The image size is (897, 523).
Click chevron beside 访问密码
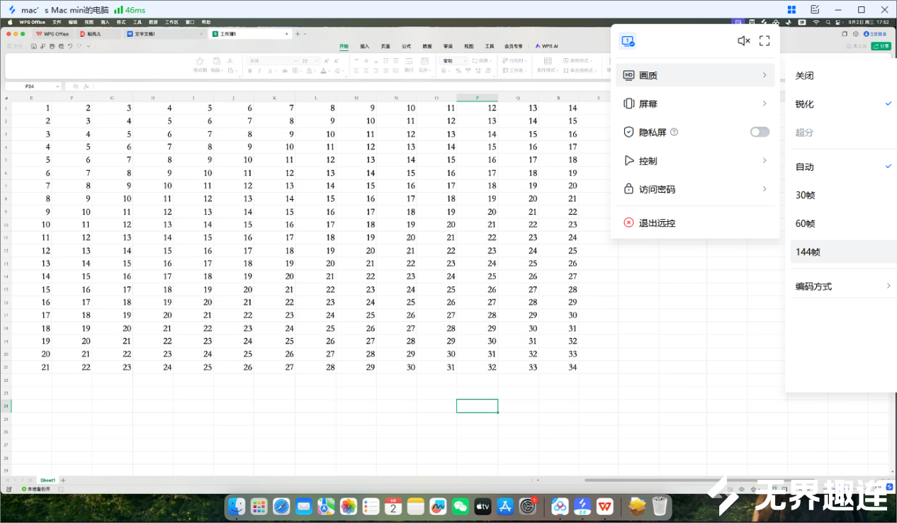coord(765,189)
